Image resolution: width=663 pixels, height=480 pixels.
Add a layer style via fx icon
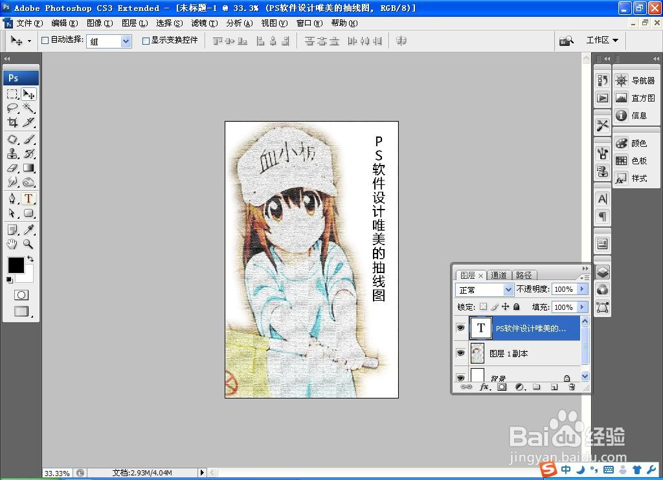coord(485,387)
